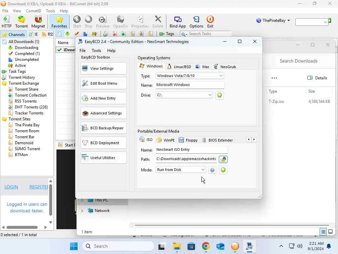This screenshot has width=338, height=254.
Task: Open the EasyBCD Tools menu
Action: tap(96, 51)
